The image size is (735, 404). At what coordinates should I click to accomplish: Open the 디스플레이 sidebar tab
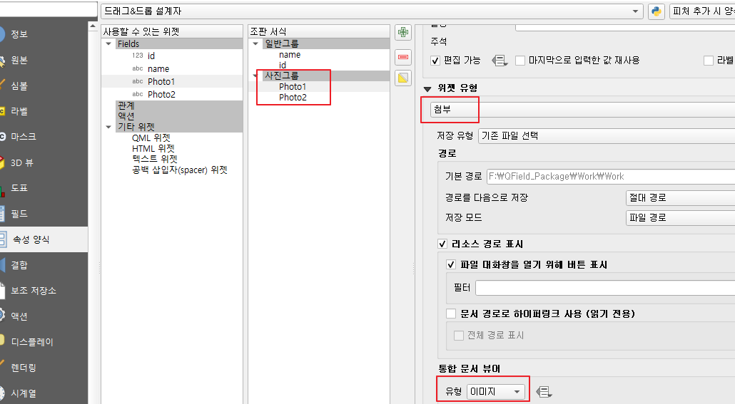coord(32,342)
